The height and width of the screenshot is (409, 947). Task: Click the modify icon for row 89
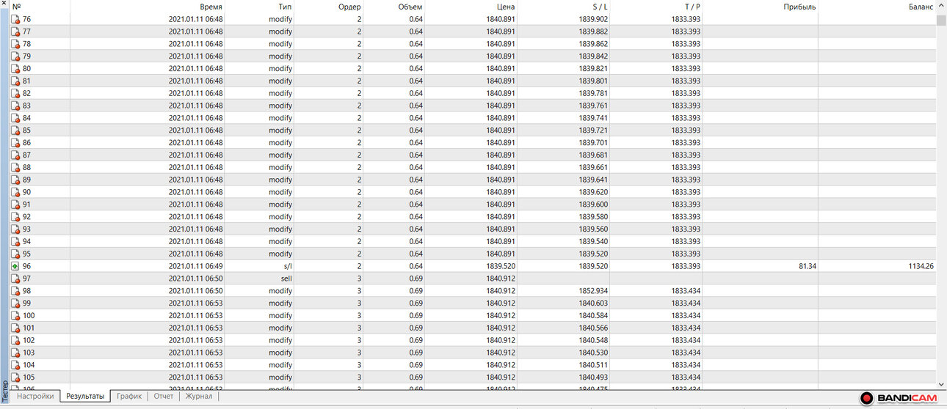[x=15, y=180]
